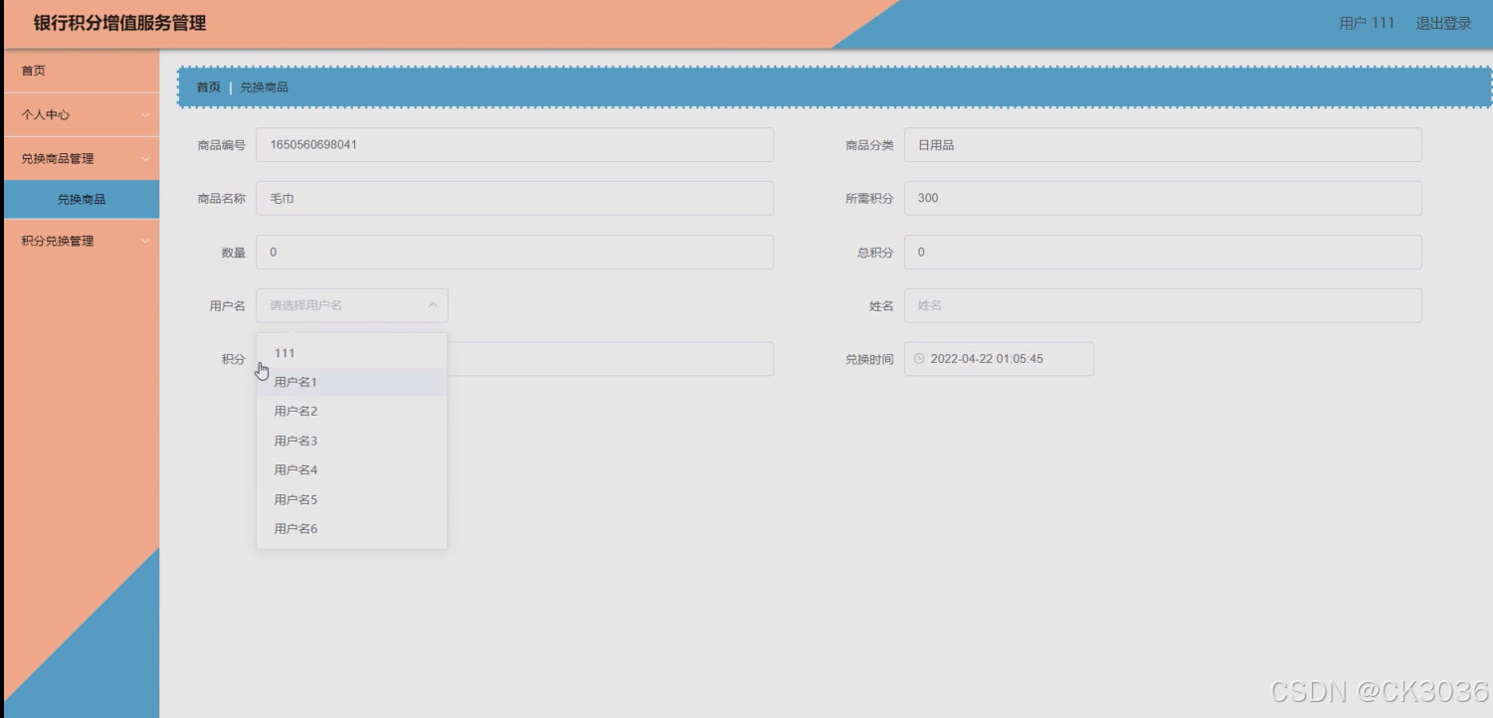Open the 兑换时间 date picker
Screen dimensions: 1493x718
click(x=999, y=359)
